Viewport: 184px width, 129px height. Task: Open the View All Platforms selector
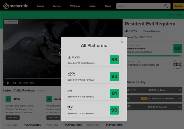(151, 31)
